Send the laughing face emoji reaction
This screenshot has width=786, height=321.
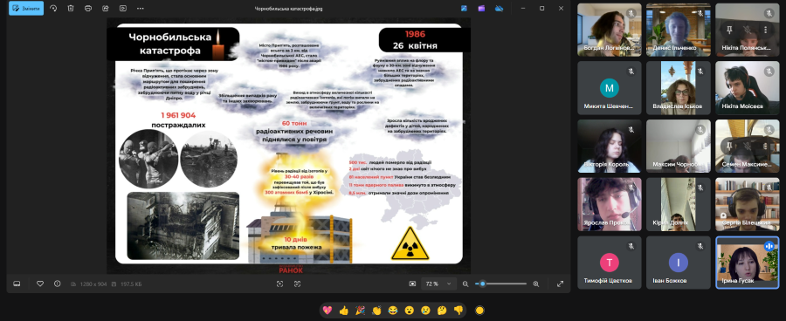click(x=392, y=311)
